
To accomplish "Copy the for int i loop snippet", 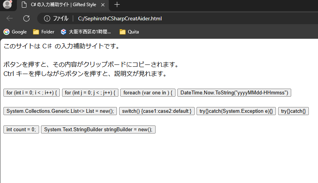I will 32,92.
